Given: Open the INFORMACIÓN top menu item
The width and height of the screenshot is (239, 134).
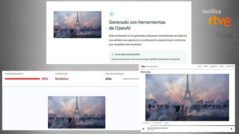Looking at the screenshot, I should [x=230, y=66].
